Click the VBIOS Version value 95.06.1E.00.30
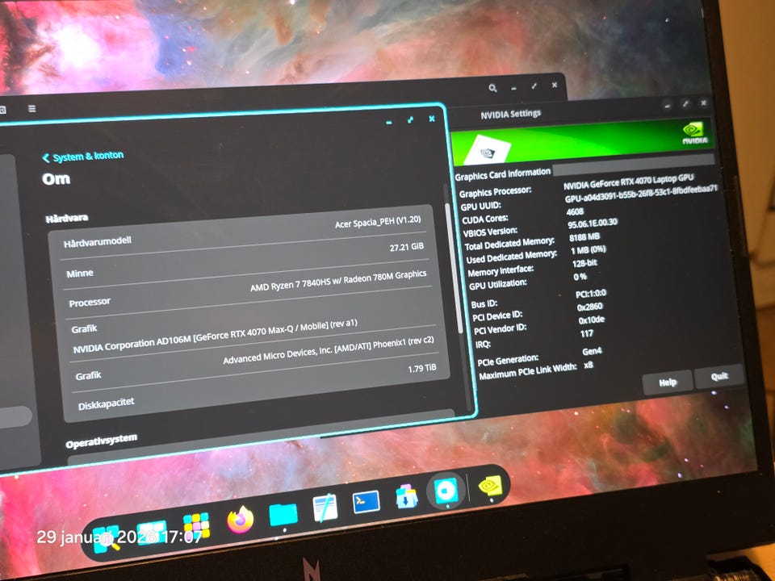Screen dimensions: 775x581 pos(593,223)
